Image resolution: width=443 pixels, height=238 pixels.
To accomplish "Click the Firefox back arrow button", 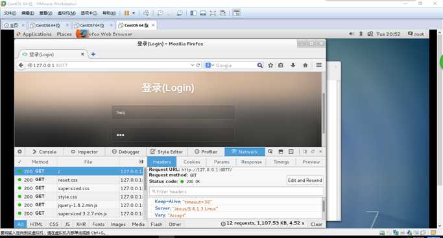I will click(x=21, y=65).
